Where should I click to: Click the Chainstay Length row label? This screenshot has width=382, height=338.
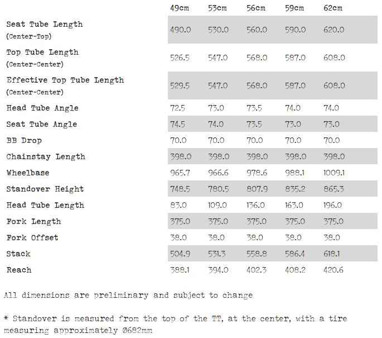click(x=46, y=156)
